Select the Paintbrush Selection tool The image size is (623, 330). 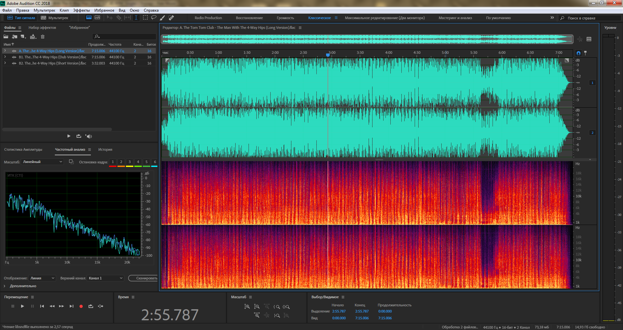(162, 18)
